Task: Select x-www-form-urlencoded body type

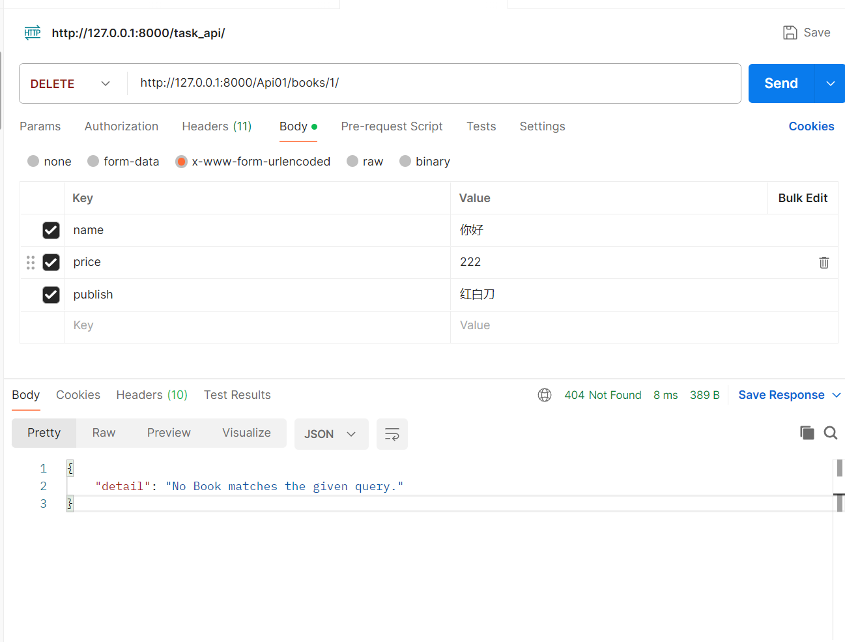Action: [x=181, y=161]
